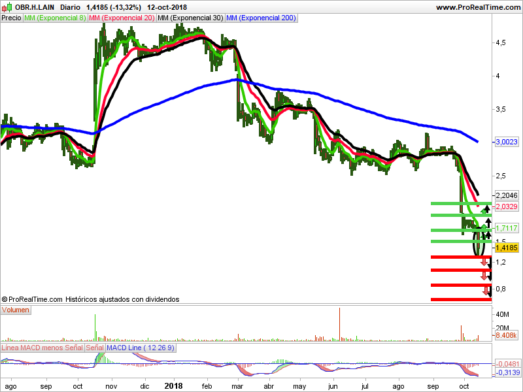This screenshot has height=392, width=523.
Task: Open the Volumen panel label
Action: tap(15, 310)
